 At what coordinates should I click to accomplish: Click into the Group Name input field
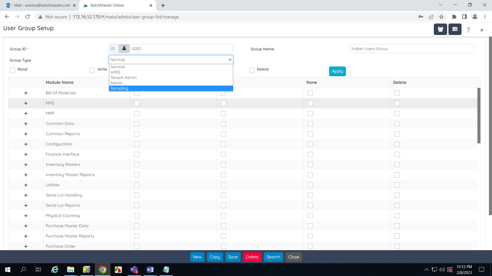click(x=412, y=49)
